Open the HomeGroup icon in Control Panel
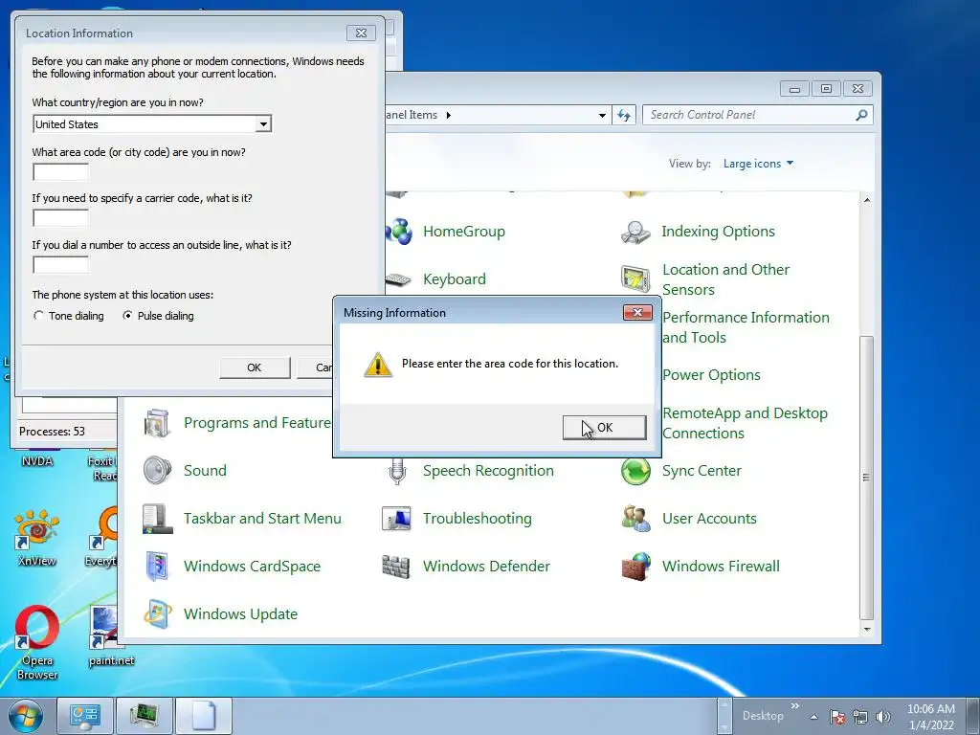The width and height of the screenshot is (980, 735). pyautogui.click(x=400, y=232)
